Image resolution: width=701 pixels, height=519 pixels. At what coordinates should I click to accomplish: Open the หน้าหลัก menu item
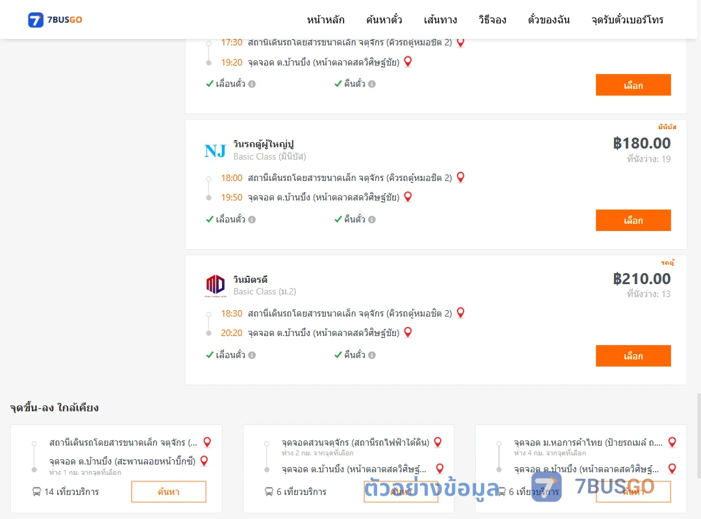(x=325, y=19)
